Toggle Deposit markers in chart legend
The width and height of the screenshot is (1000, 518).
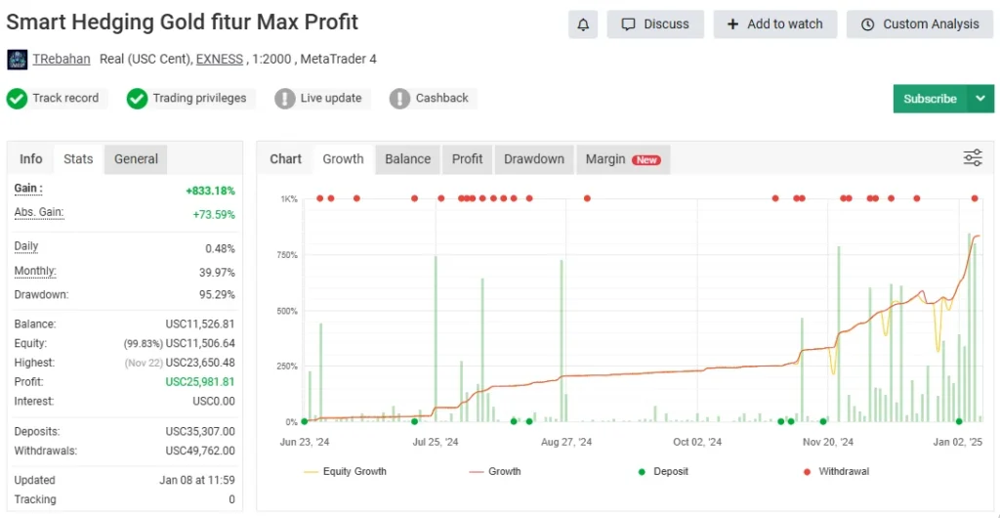pyautogui.click(x=662, y=471)
